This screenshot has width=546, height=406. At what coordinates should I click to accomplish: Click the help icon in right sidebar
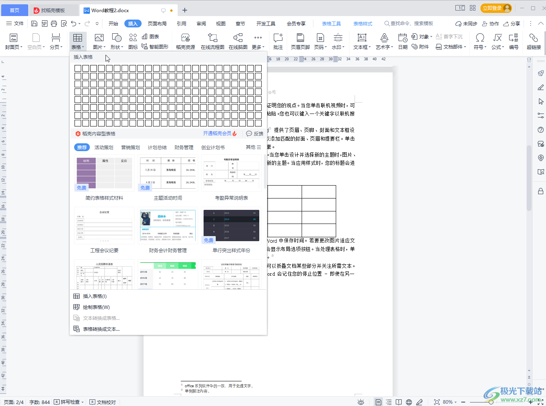coord(541,130)
